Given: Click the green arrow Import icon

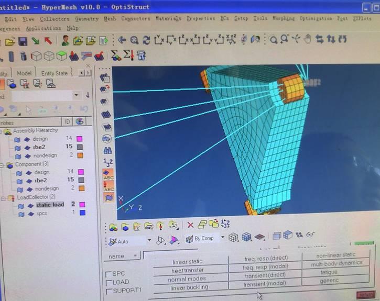Looking at the screenshot, I should [x=36, y=41].
